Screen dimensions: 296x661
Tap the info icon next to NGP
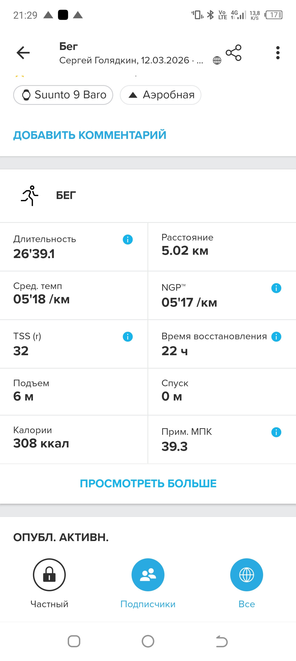point(276,288)
